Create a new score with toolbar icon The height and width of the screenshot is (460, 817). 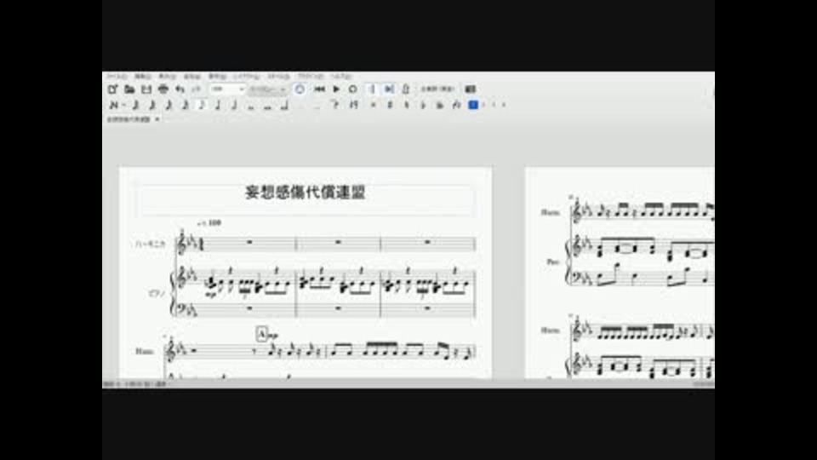pos(112,89)
